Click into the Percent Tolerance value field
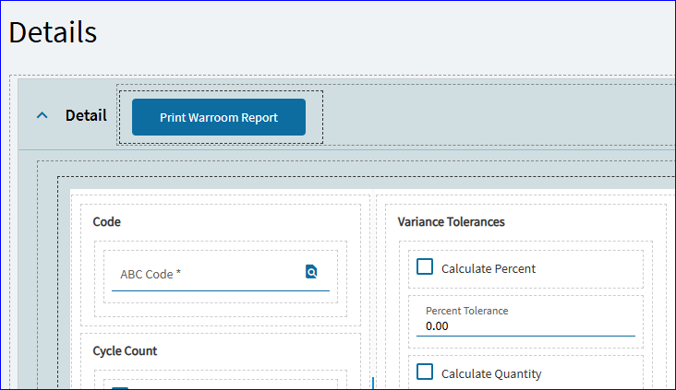This screenshot has height=390, width=676. [x=525, y=325]
